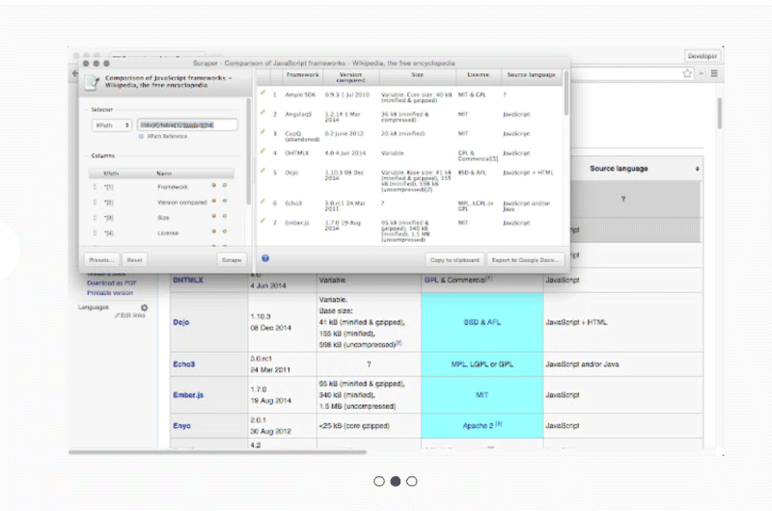Open the Enyo link in Wikipedia table

[181, 426]
